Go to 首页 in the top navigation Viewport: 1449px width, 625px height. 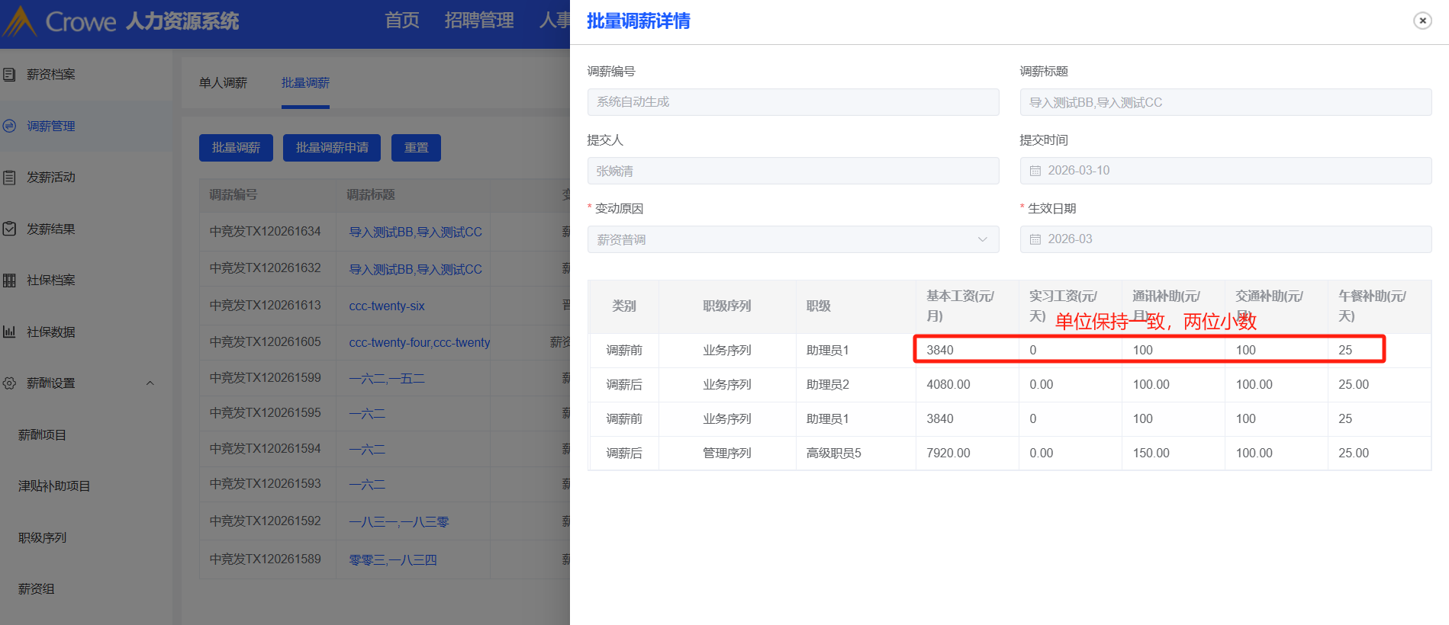click(x=401, y=21)
